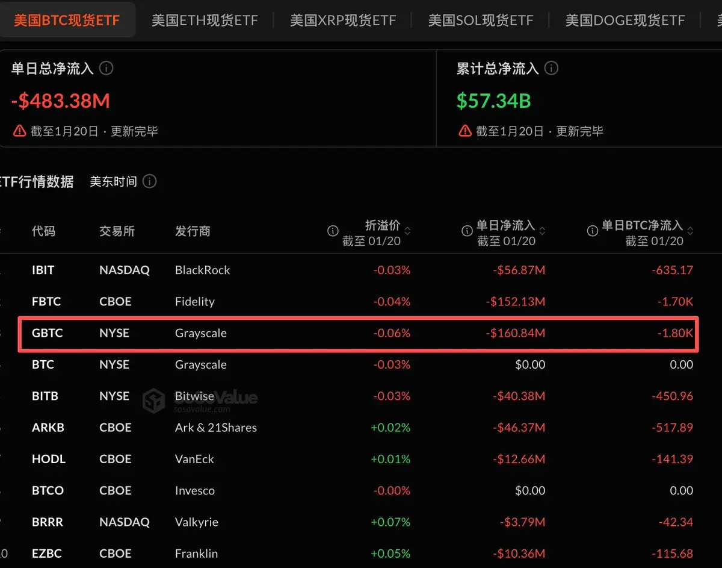Open GBTC ticker link
This screenshot has width=722, height=568.
pyautogui.click(x=47, y=332)
